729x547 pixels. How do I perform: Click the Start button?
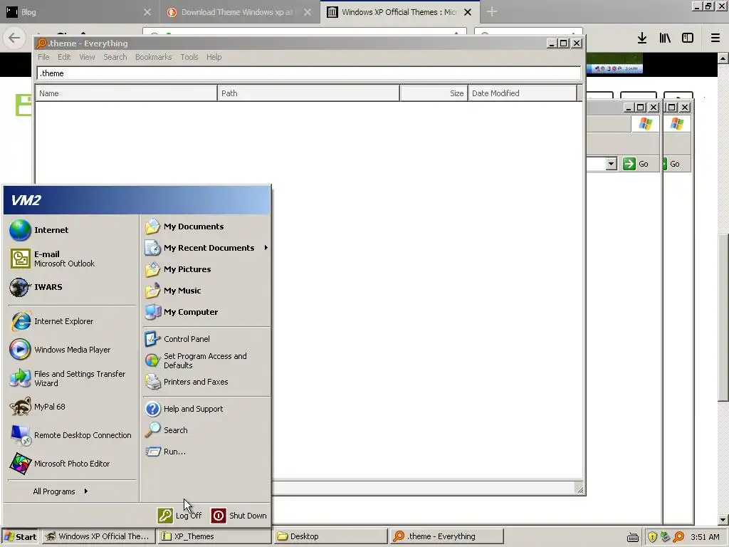[x=20, y=536]
